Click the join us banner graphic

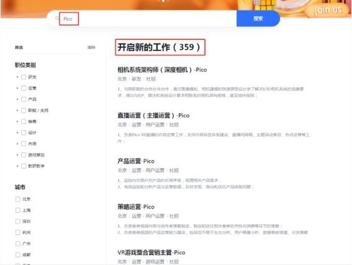328,10
